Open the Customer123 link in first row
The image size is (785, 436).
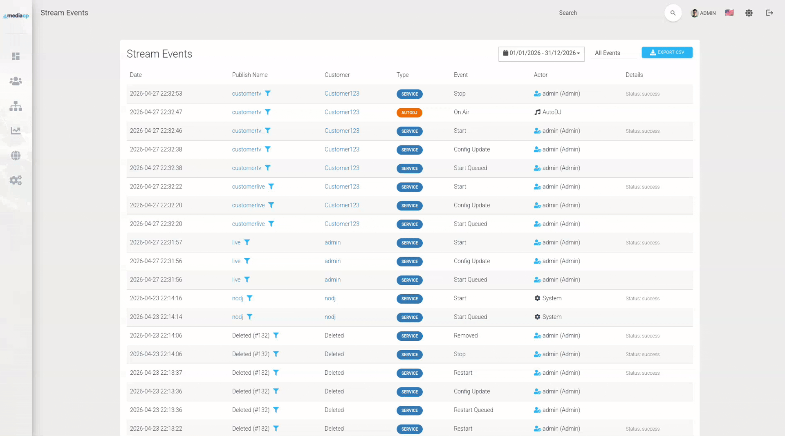pyautogui.click(x=341, y=94)
